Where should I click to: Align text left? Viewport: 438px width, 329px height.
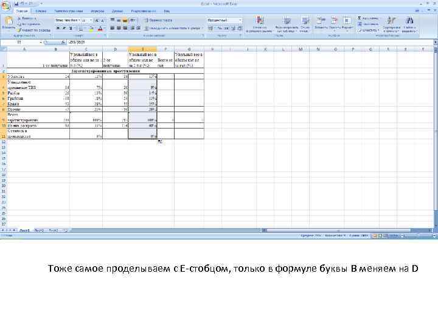(113, 28)
